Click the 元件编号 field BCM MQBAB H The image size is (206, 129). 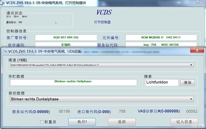tap(161, 37)
